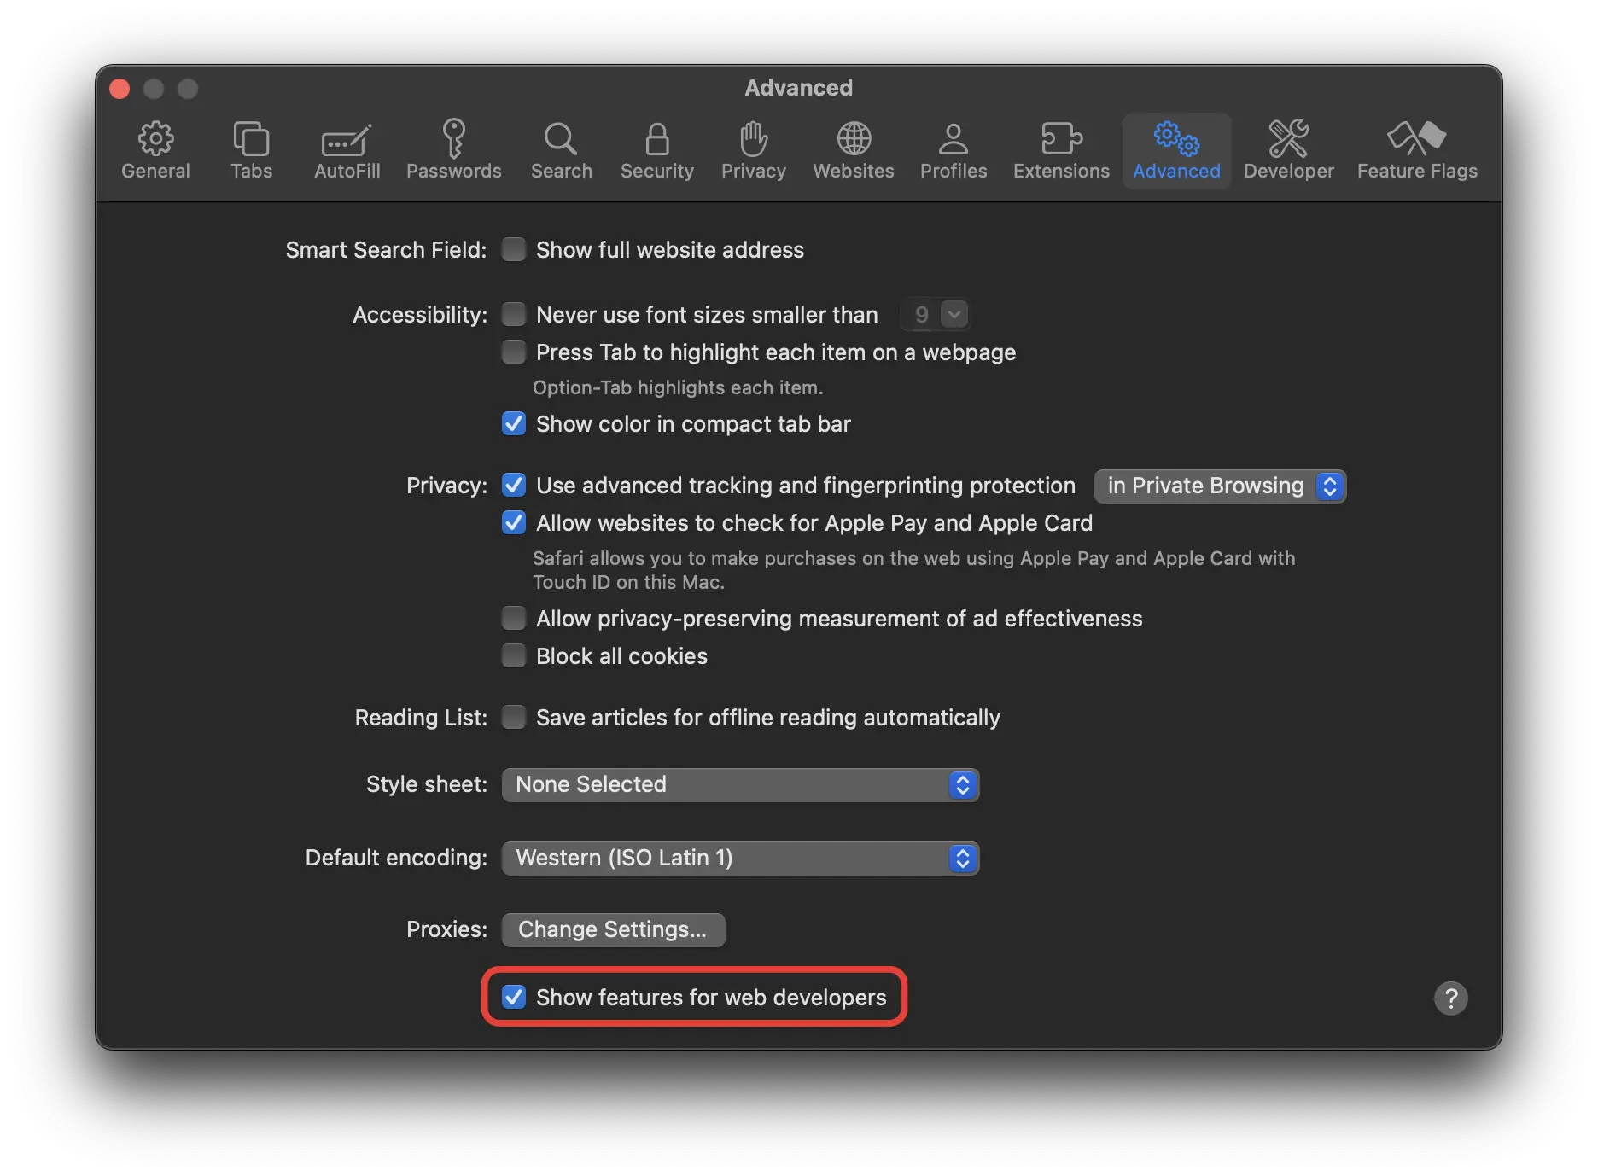
Task: Disable Show color in compact tab bar
Action: pos(514,424)
